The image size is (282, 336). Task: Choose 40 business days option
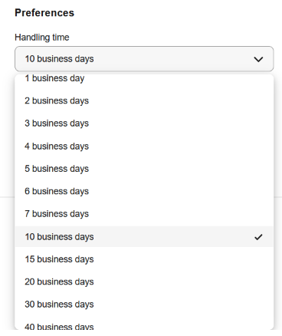point(144,326)
